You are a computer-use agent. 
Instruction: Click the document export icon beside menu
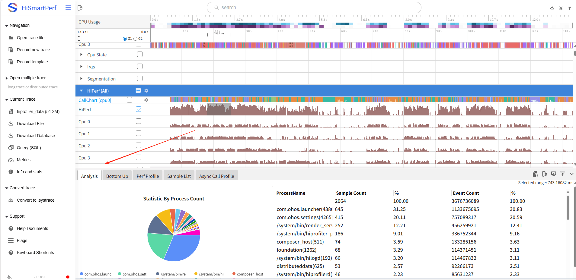point(80,8)
